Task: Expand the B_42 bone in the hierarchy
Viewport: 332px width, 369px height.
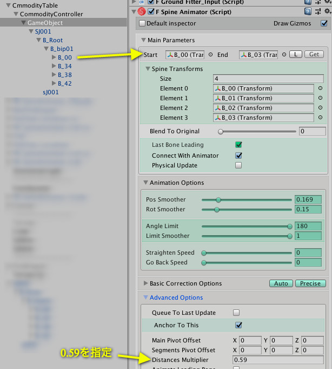Action: coord(54,83)
